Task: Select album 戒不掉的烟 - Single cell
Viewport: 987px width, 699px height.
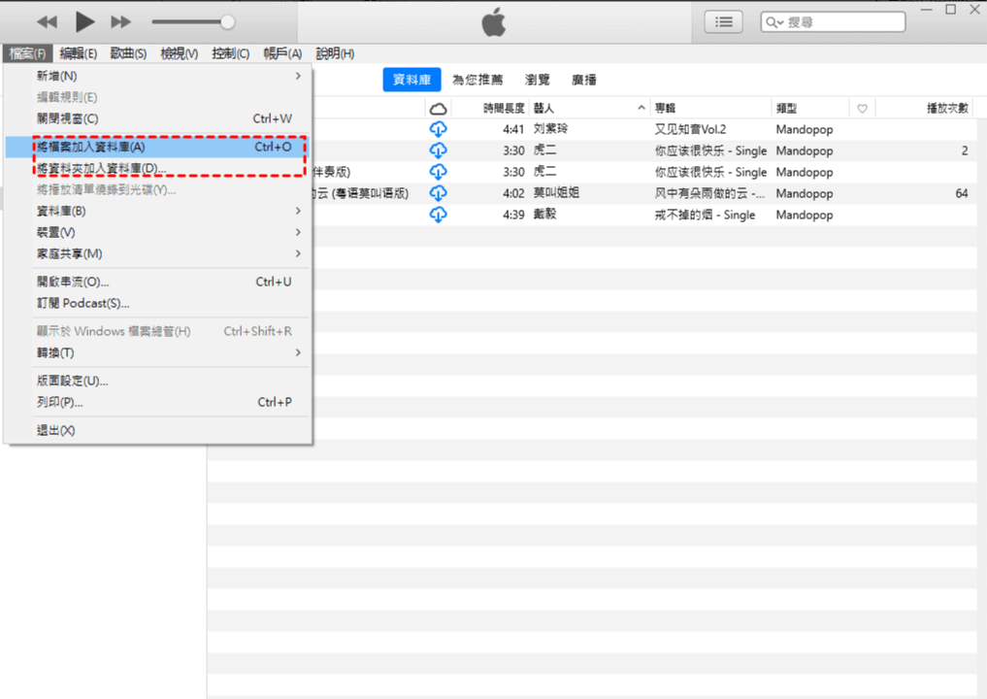Action: pos(705,215)
